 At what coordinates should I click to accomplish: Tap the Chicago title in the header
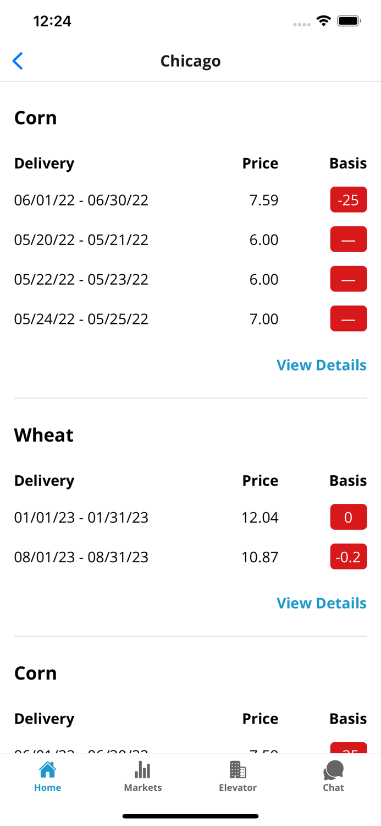coord(190,61)
